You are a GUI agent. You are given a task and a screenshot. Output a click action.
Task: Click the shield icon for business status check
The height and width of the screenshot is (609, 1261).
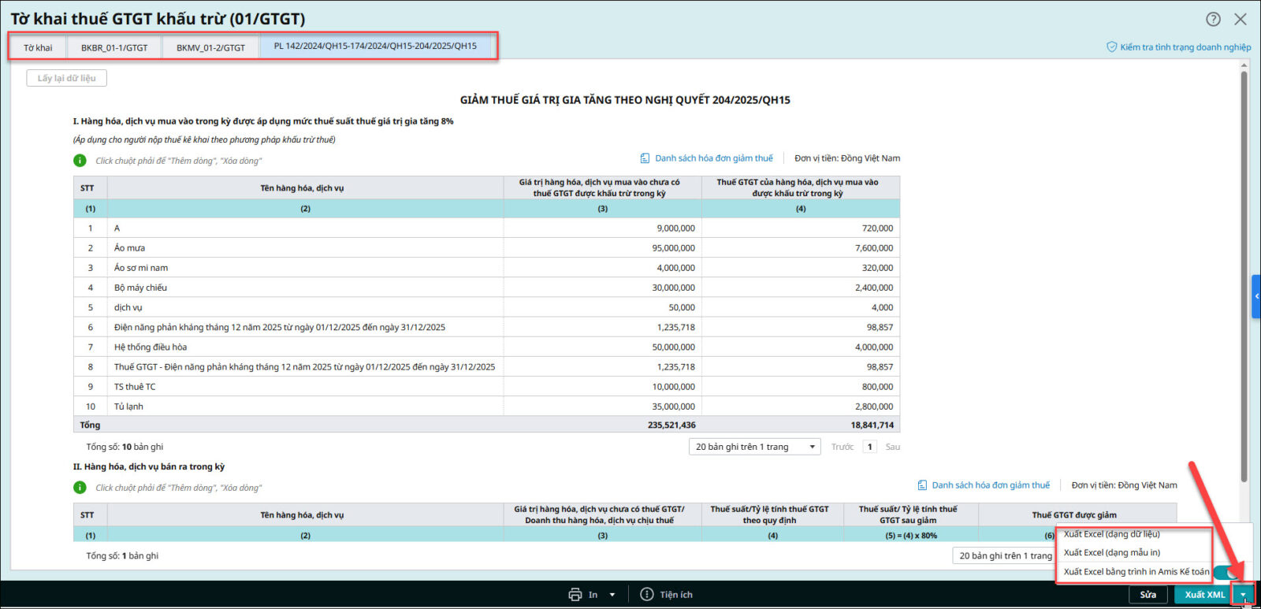point(1111,47)
